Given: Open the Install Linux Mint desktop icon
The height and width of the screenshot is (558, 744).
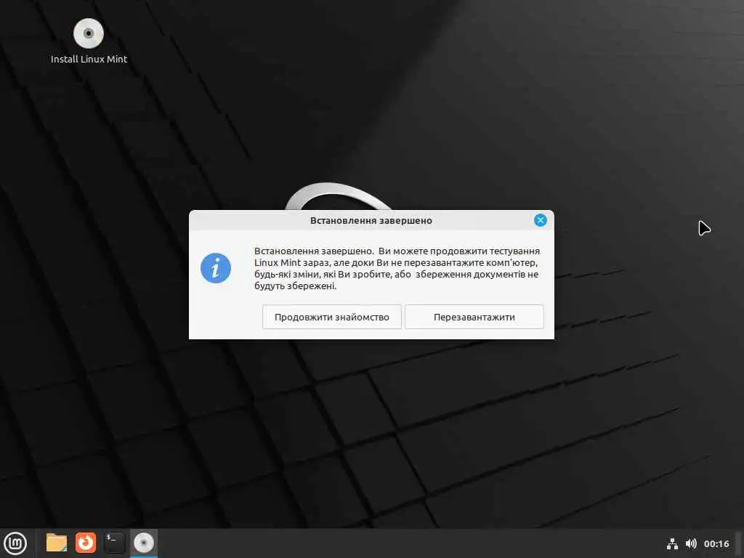Looking at the screenshot, I should tap(89, 41).
